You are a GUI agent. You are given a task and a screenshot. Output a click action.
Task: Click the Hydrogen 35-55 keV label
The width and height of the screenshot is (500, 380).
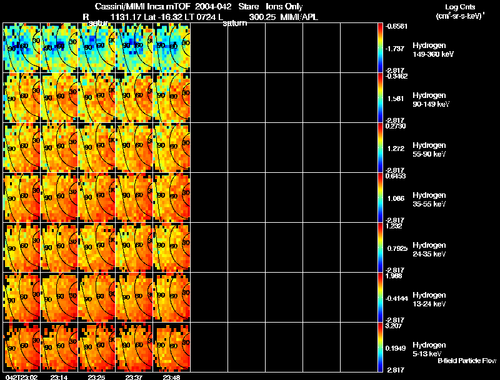click(x=429, y=200)
